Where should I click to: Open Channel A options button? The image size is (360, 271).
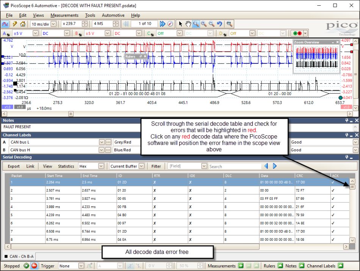[6, 33]
